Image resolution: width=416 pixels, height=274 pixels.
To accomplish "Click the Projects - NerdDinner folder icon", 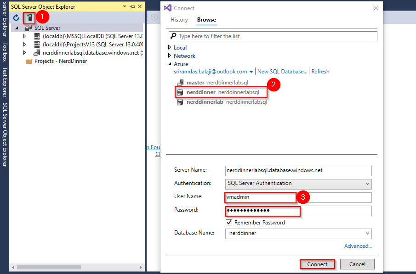I will [x=28, y=61].
